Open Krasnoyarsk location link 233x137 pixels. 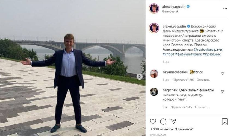[x=169, y=11]
